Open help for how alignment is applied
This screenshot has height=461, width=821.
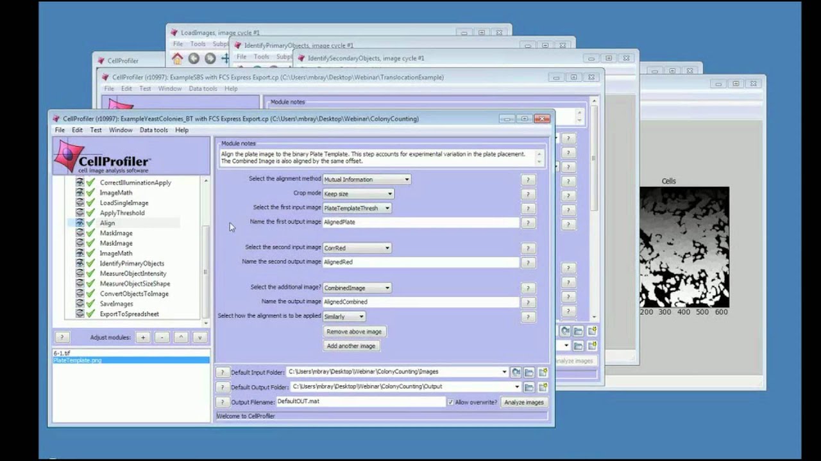528,317
